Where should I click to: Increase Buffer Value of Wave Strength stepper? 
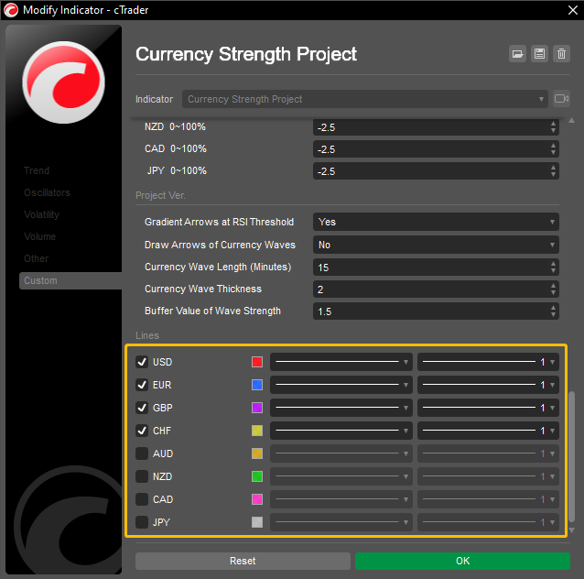click(553, 308)
